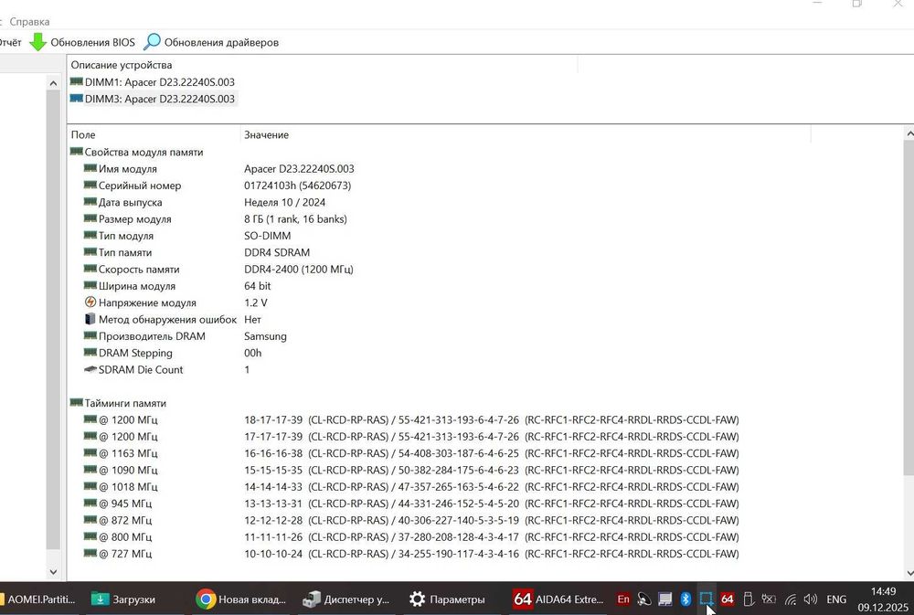914x615 pixels.
Task: Open Диспетчер устройств from the taskbar
Action: coord(346,599)
